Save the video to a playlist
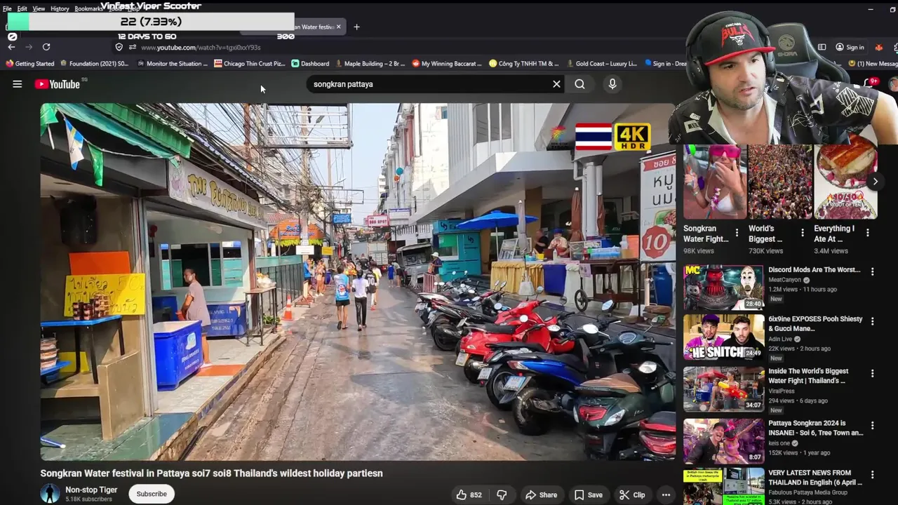 tap(588, 494)
